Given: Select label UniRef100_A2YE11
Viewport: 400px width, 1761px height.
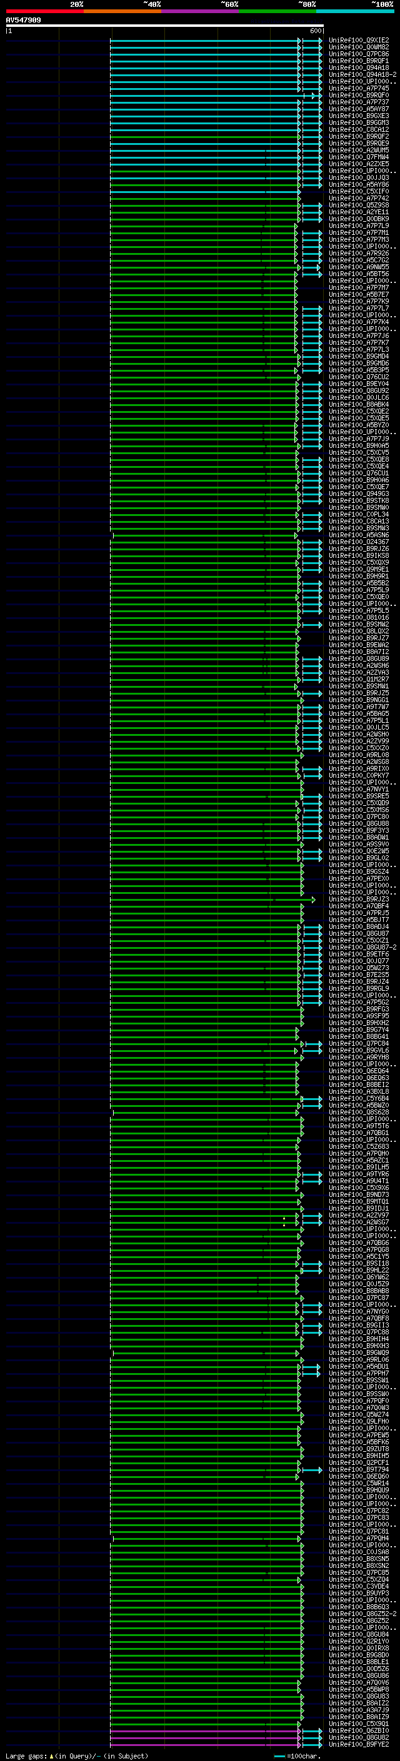Looking at the screenshot, I should pyautogui.click(x=359, y=212).
